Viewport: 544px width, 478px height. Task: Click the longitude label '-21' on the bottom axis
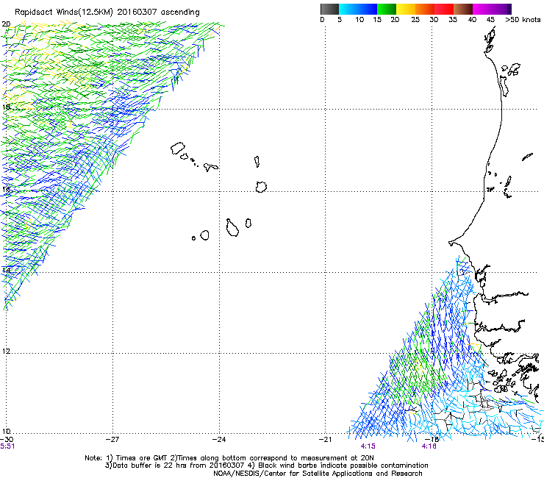[x=325, y=440]
